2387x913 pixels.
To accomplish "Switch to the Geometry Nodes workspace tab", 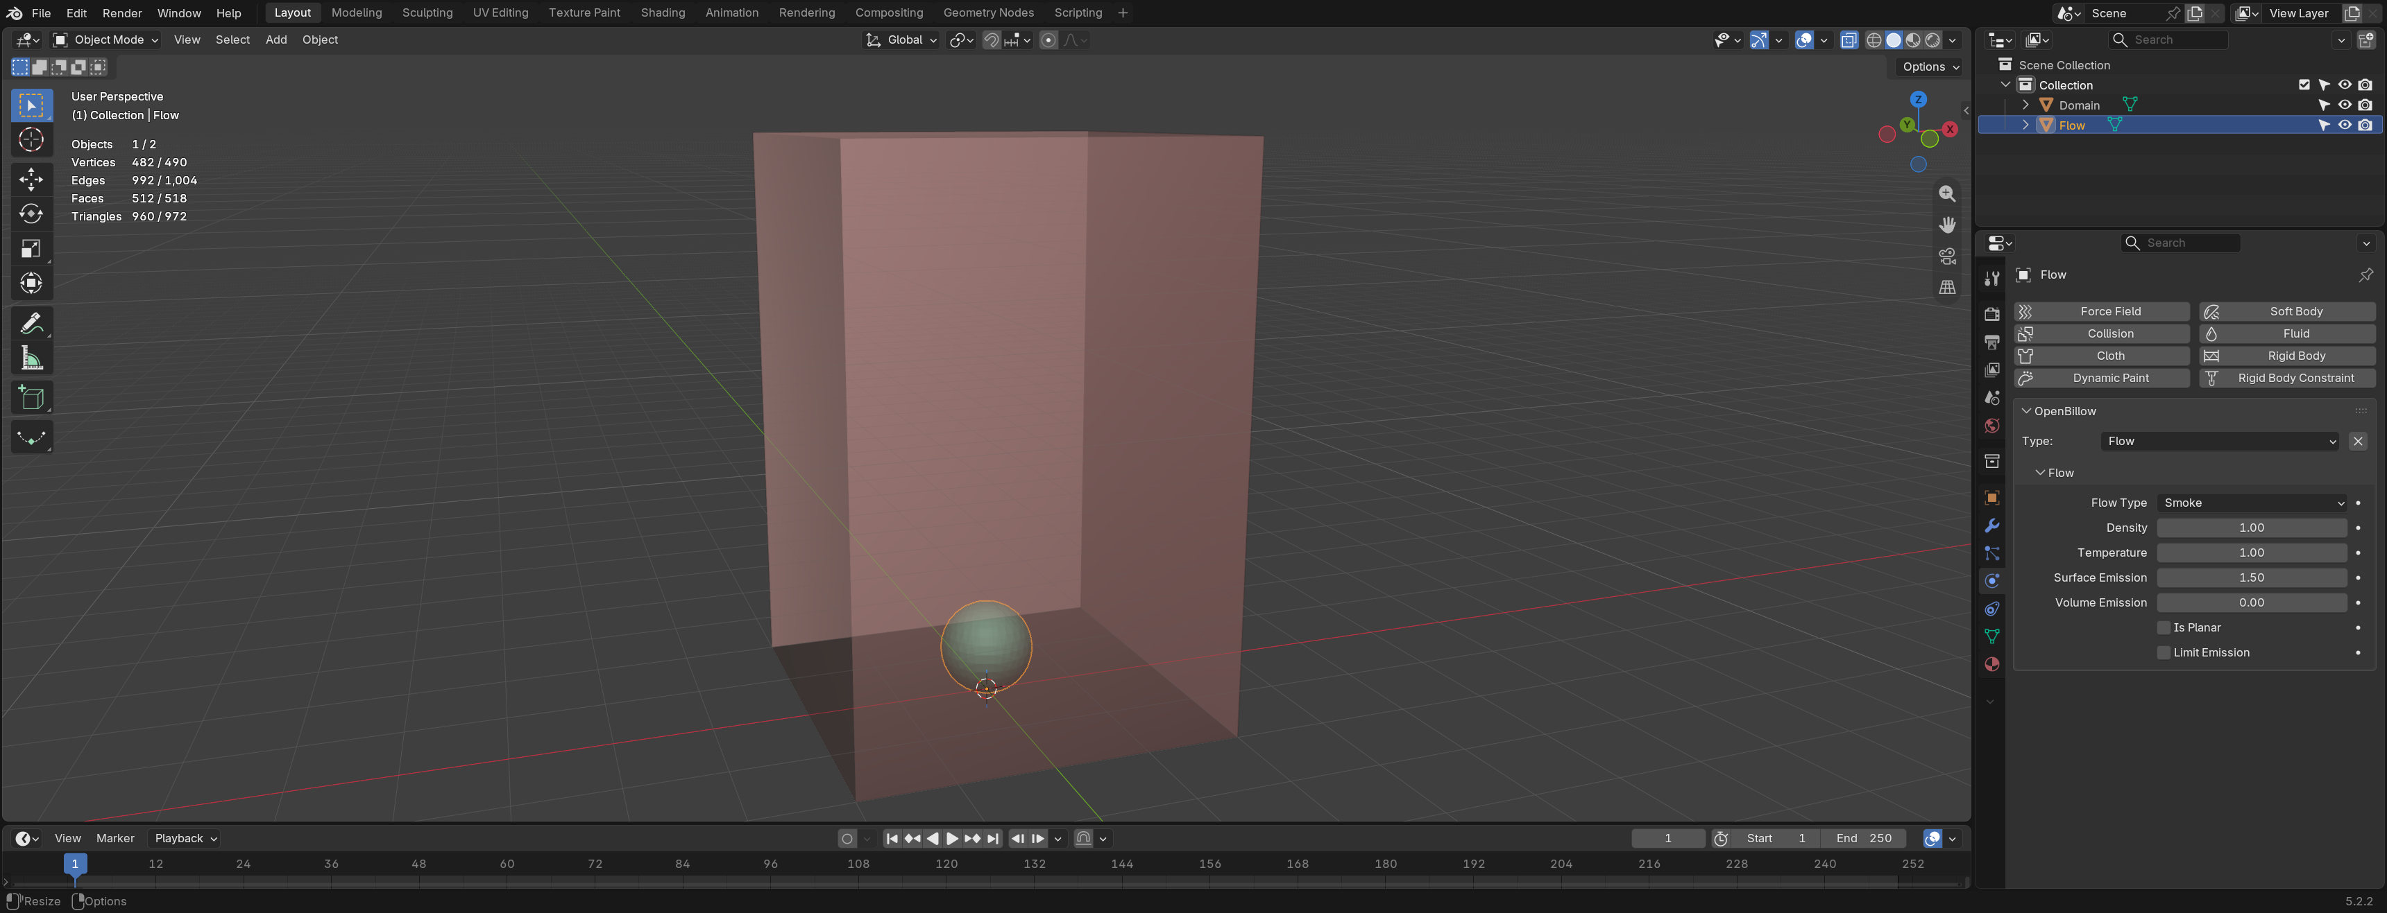I will tap(988, 13).
